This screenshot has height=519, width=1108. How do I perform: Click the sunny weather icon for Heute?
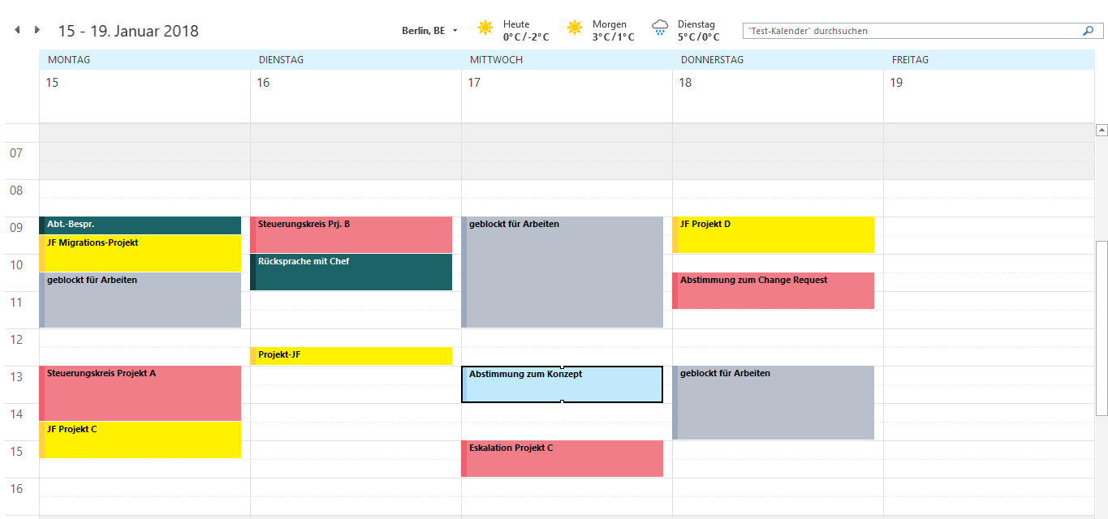click(x=485, y=28)
